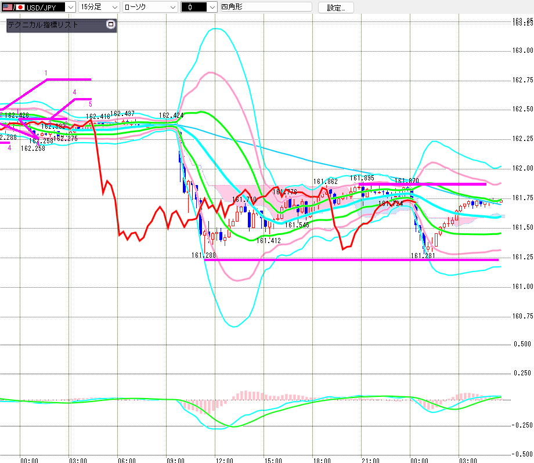
Task: Click the 162.50 price axis label
Action: pos(523,109)
